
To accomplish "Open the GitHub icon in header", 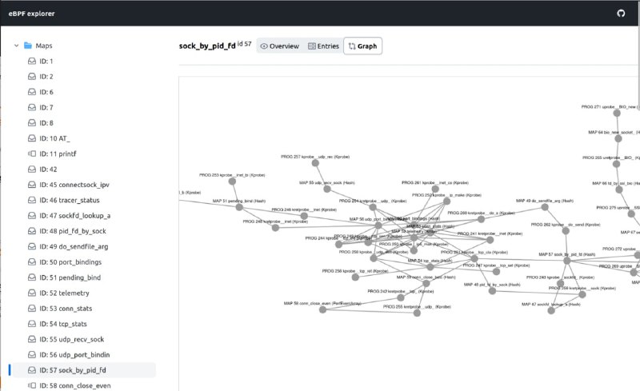I will coord(621,14).
